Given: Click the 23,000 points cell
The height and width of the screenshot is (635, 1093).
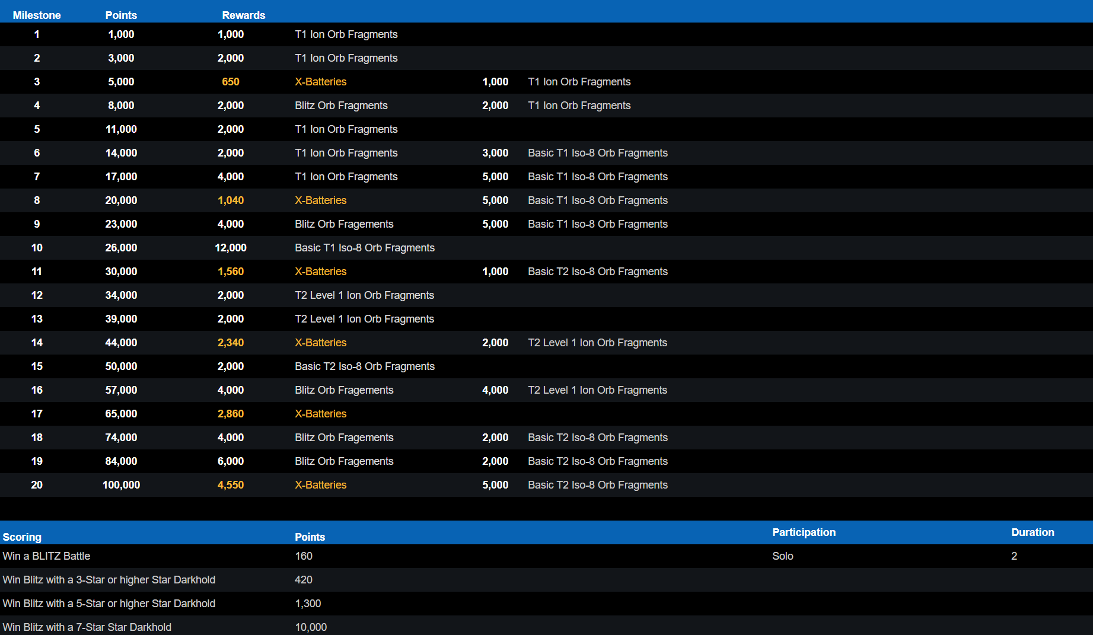Looking at the screenshot, I should [121, 224].
